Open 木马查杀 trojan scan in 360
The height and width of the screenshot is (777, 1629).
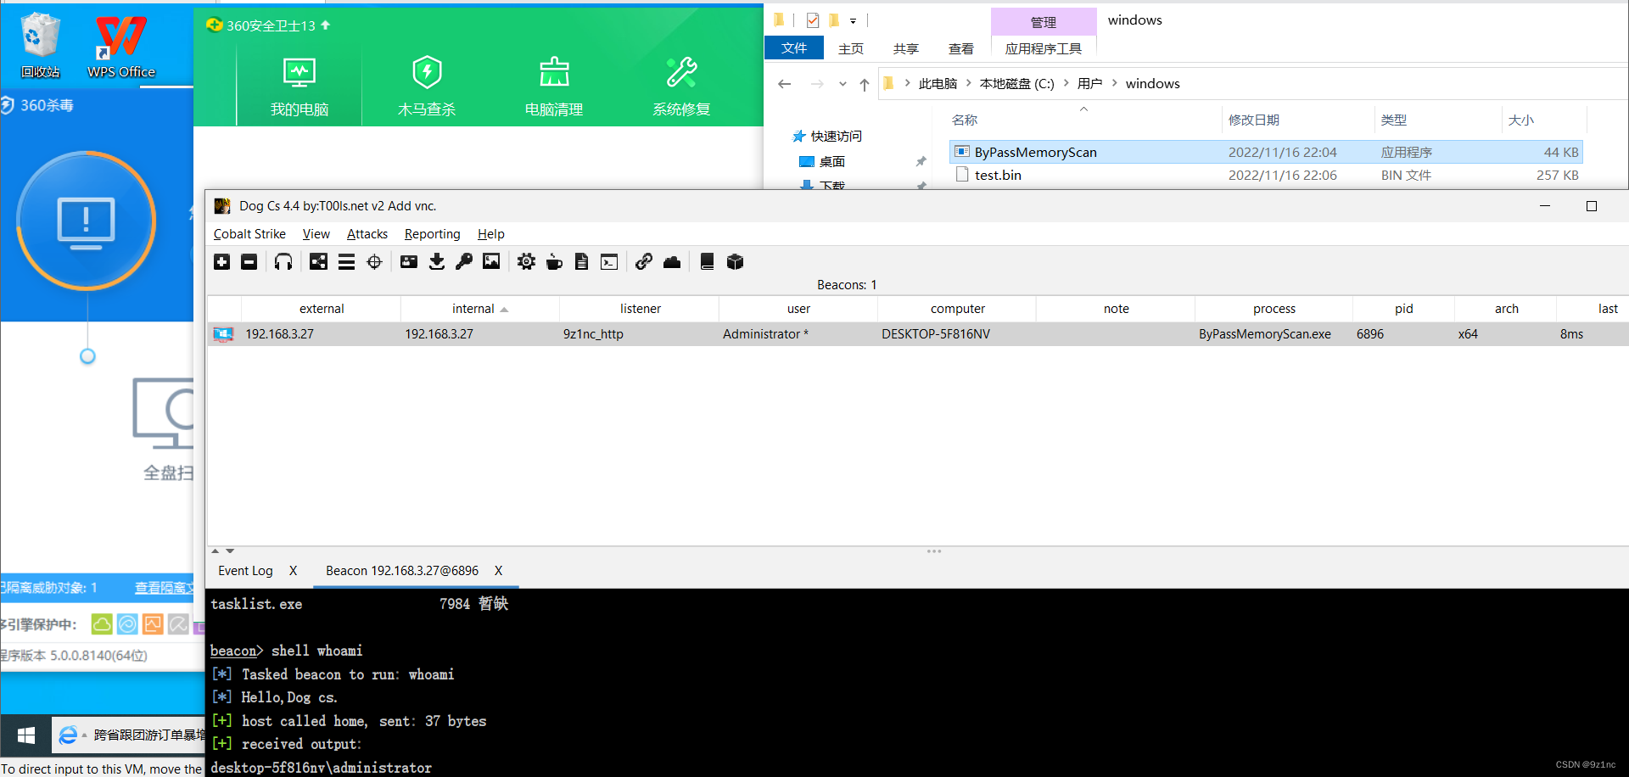click(x=427, y=87)
